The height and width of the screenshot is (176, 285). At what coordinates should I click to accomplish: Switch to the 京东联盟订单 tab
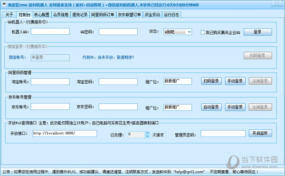point(129,15)
